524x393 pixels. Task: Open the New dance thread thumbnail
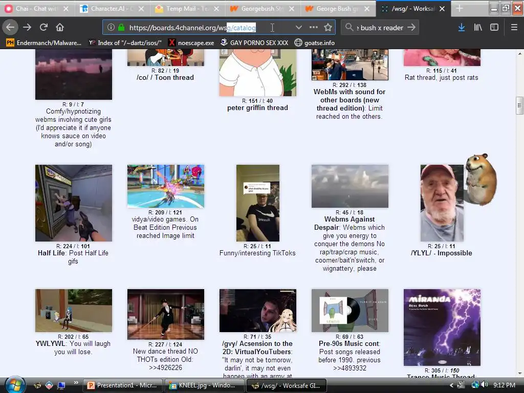(165, 314)
